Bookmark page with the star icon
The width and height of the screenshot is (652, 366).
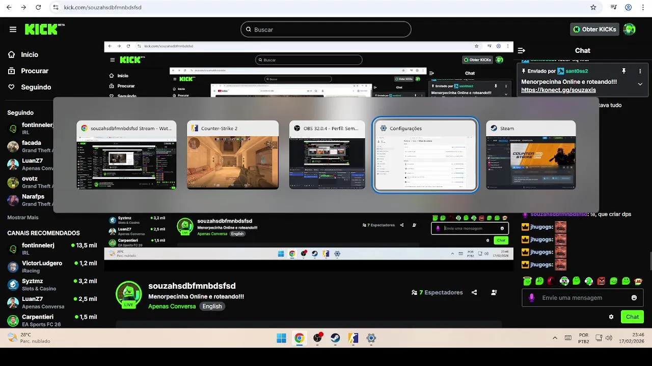(593, 8)
